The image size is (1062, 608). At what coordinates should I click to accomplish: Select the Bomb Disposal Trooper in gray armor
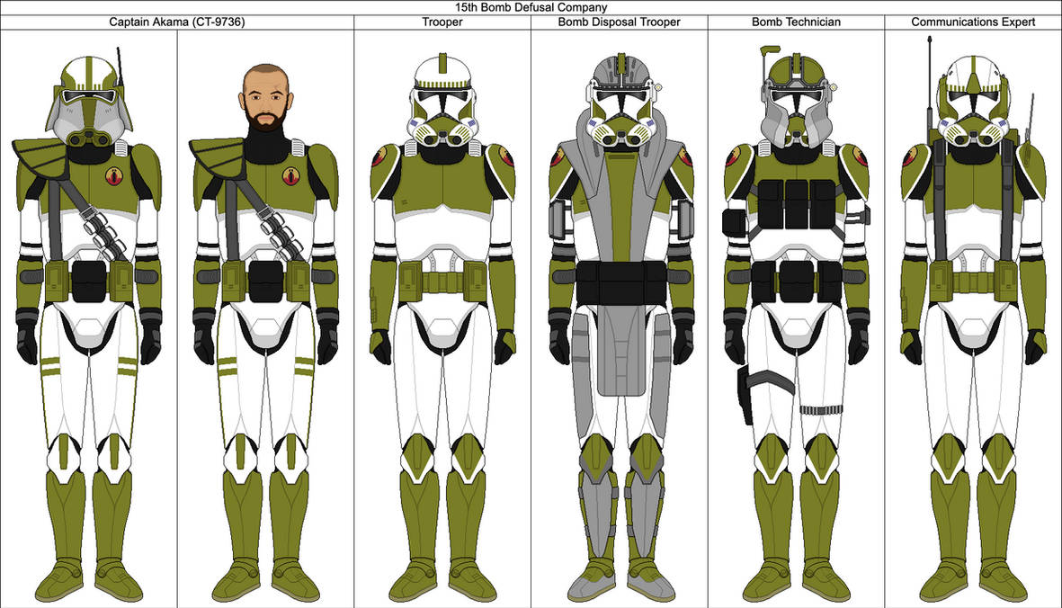(x=621, y=329)
